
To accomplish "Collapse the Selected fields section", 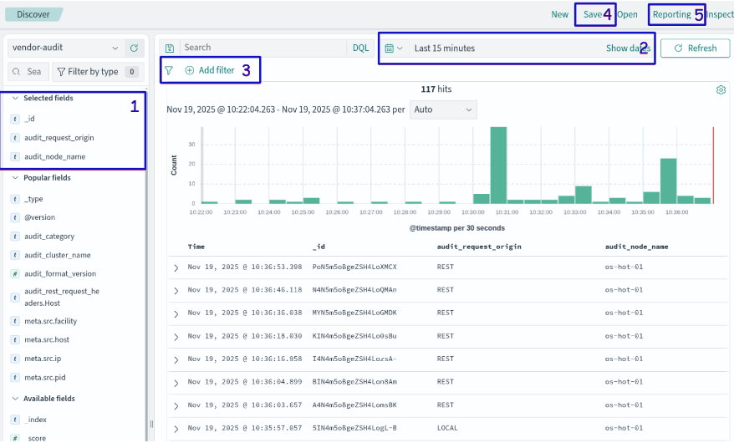I will tap(15, 99).
